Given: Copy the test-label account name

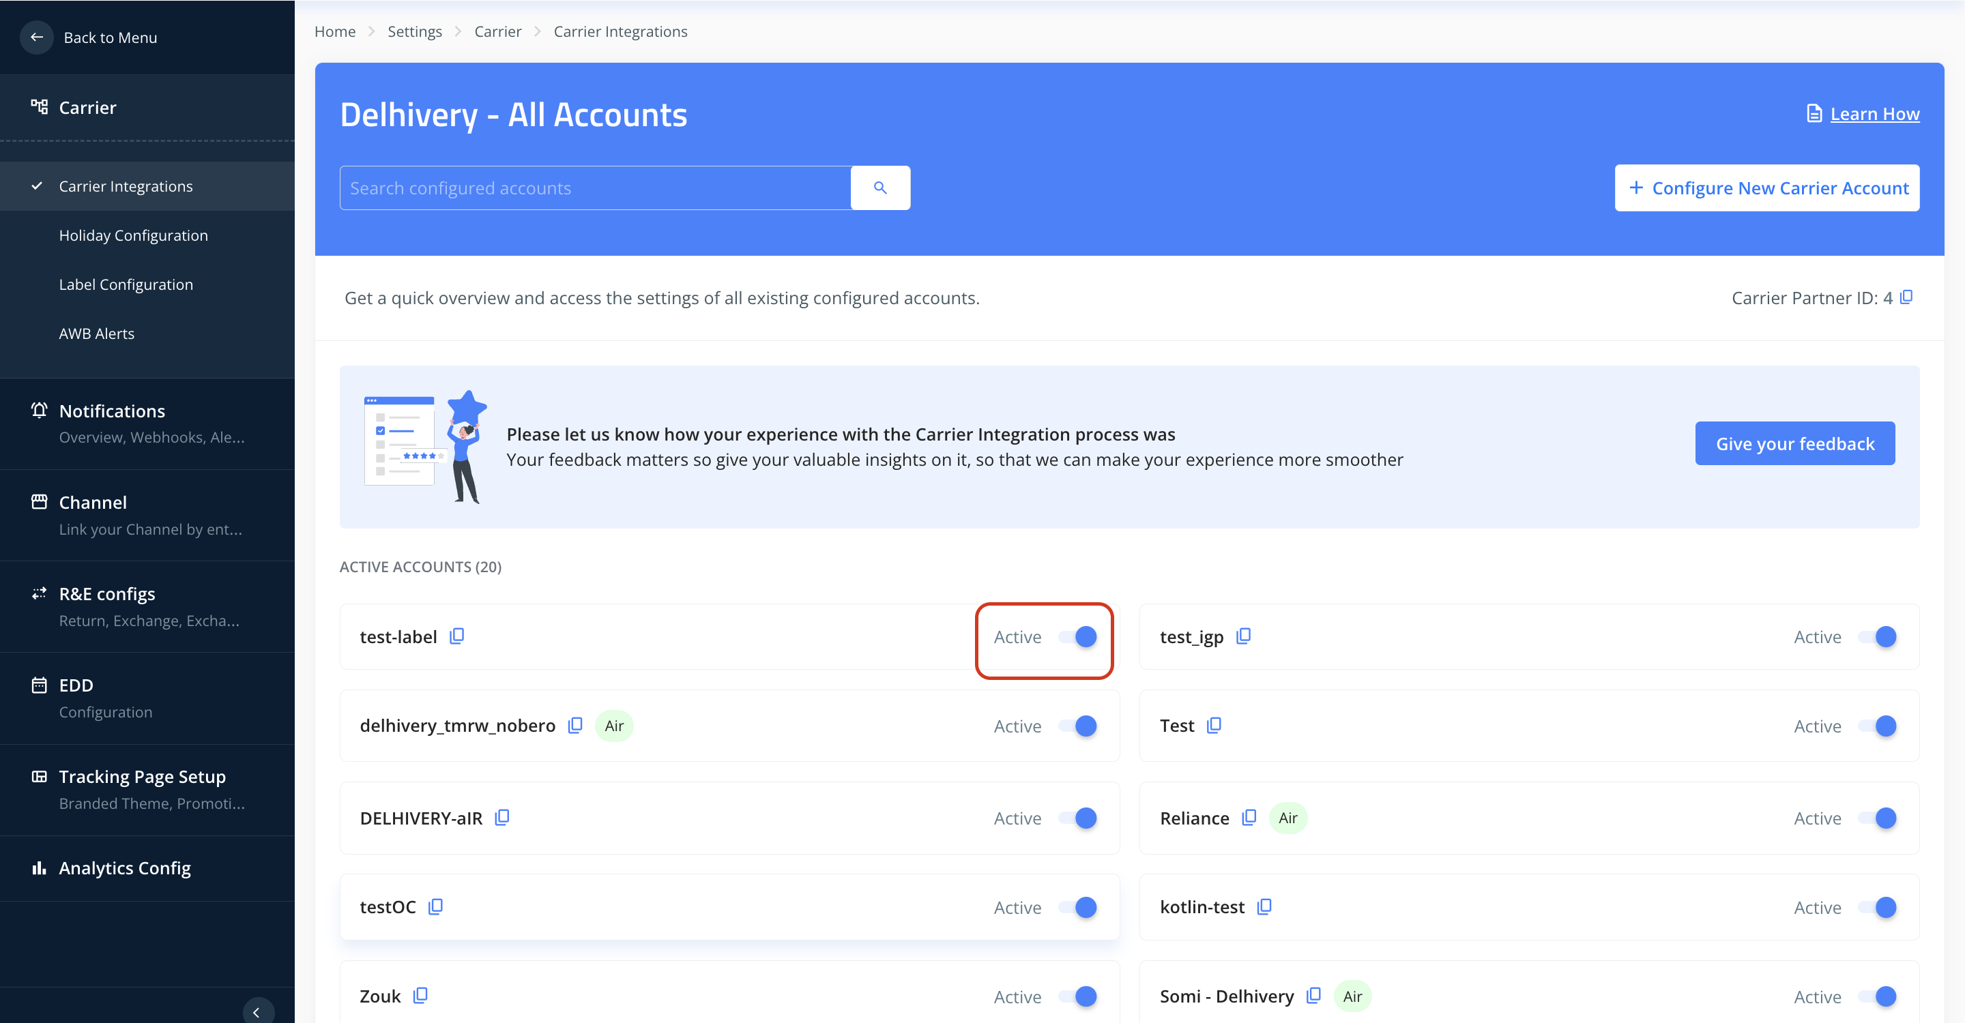Looking at the screenshot, I should coord(457,636).
